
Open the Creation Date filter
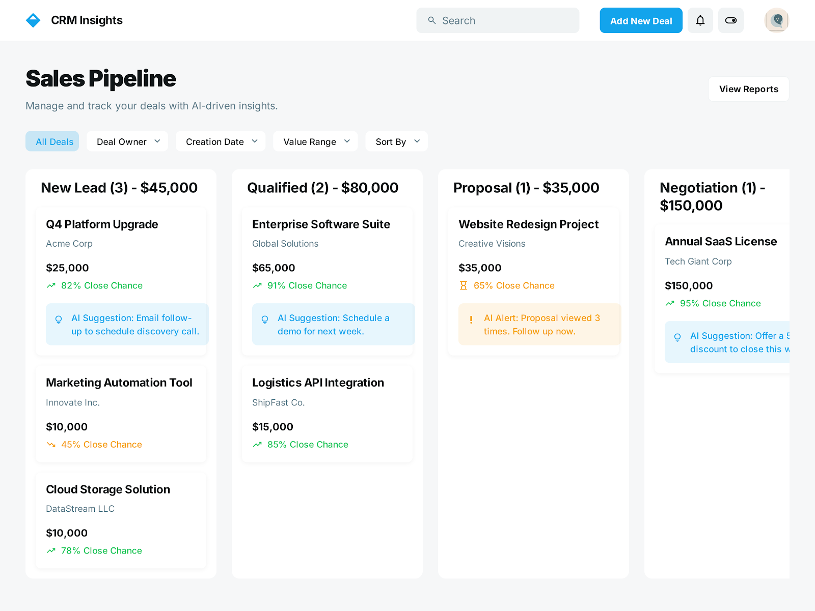pyautogui.click(x=220, y=141)
